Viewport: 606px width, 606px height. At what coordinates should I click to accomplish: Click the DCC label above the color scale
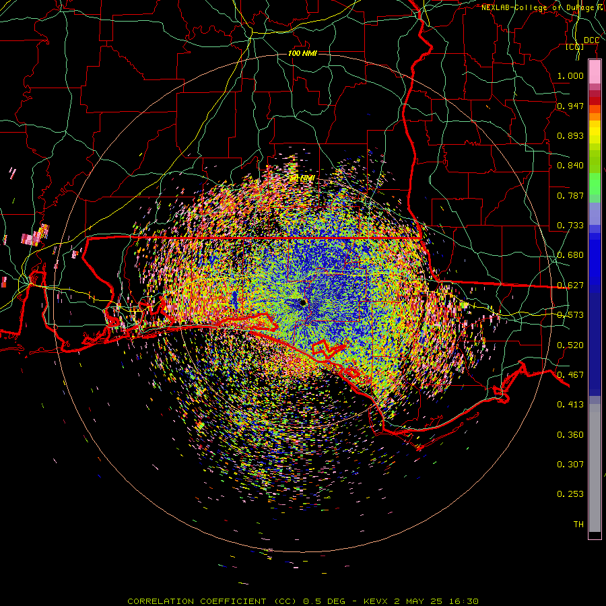point(591,40)
